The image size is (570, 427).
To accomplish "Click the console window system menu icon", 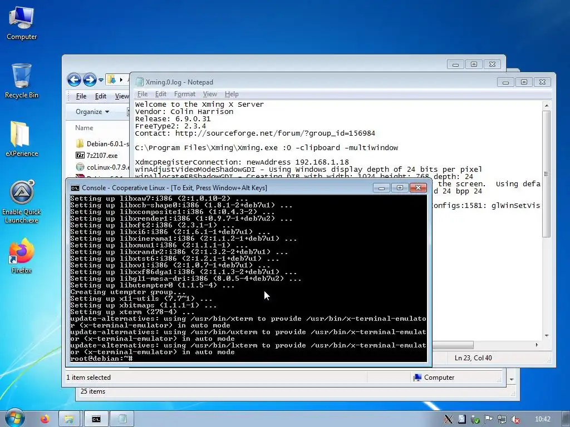I will [x=75, y=188].
